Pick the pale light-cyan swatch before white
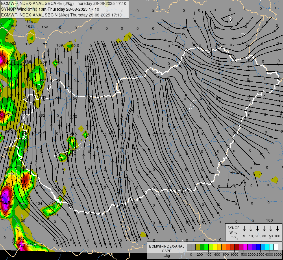This screenshot has width=283, height=260. pyautogui.click(x=271, y=247)
